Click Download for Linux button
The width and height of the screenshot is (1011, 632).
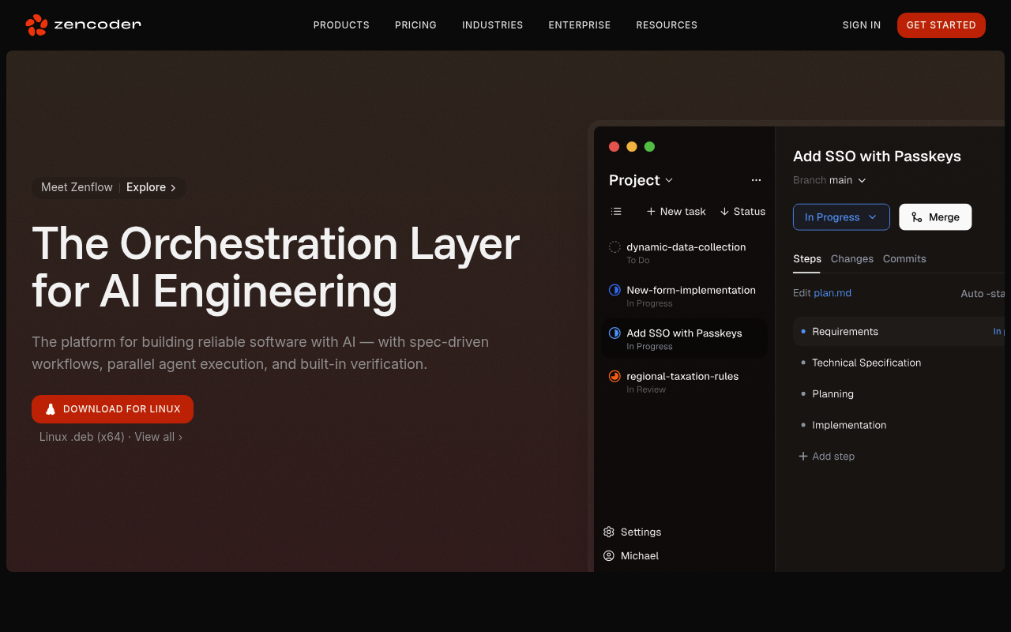click(x=112, y=409)
